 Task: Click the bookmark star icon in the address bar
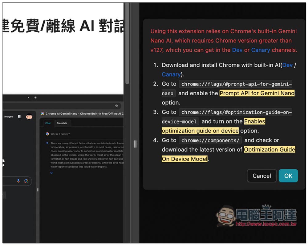116,106
